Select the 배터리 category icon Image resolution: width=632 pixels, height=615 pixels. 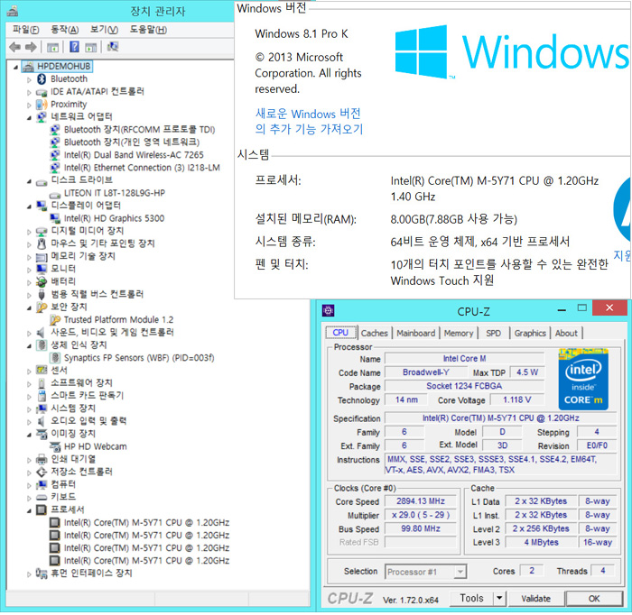(42, 281)
